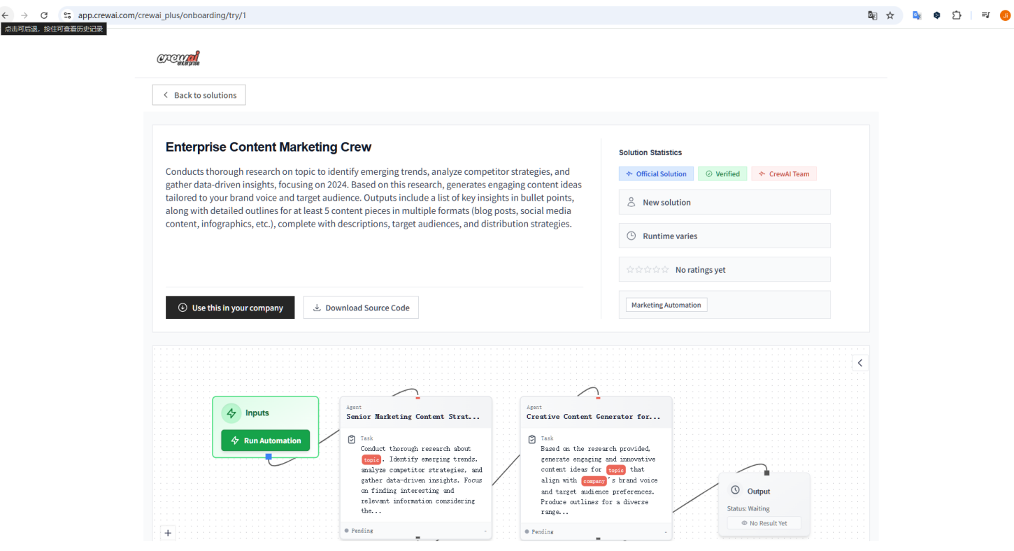This screenshot has width=1014, height=551.
Task: Click the Verified badge
Action: click(x=722, y=174)
